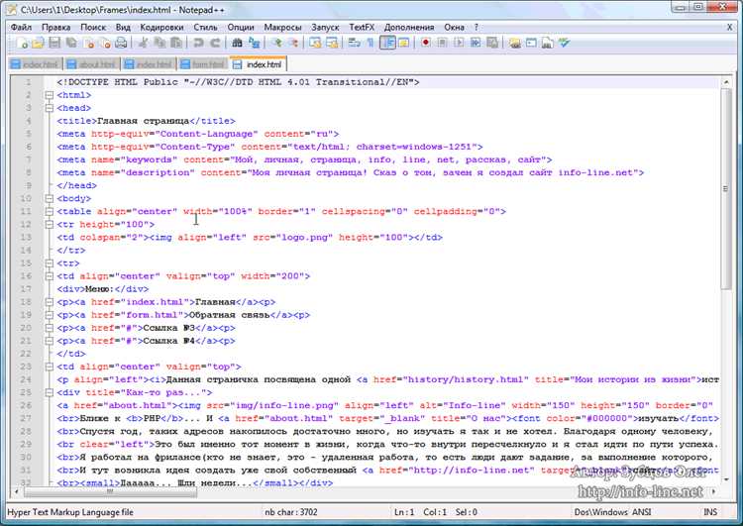743x526 pixels.
Task: Click the vertical scrollbar down arrow
Action: pos(726,479)
